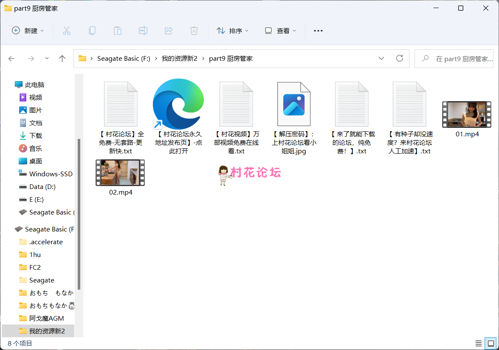Click the Rename icon in toolbar

143,31
